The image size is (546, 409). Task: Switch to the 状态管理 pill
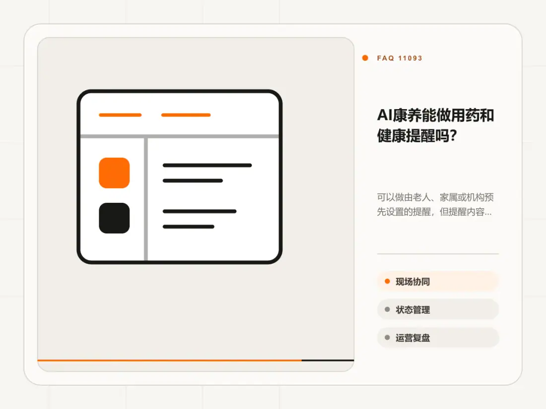tap(438, 309)
